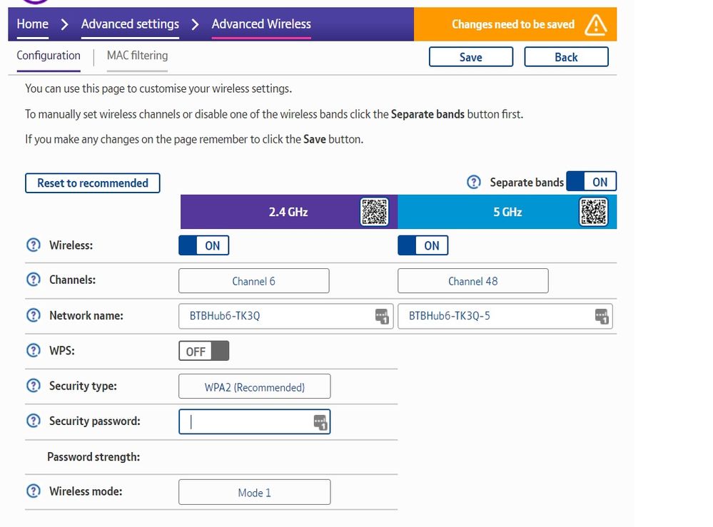The image size is (713, 527).
Task: Toggle 2.4 GHz Wireless switch
Action: (203, 245)
